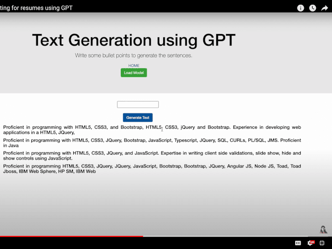Image resolution: width=332 pixels, height=249 pixels.
Task: Click paragraph mentioning 'IBM Web Sphere'
Action: [x=152, y=169]
